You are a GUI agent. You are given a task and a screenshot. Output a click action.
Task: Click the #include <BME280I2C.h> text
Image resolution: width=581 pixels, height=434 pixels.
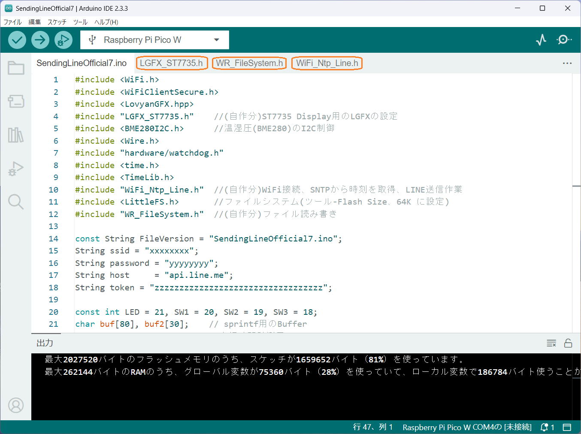[x=129, y=129]
